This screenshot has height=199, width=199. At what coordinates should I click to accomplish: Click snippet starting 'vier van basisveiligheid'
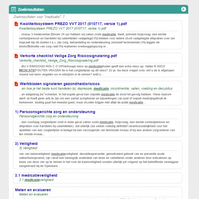tap(99, 160)
